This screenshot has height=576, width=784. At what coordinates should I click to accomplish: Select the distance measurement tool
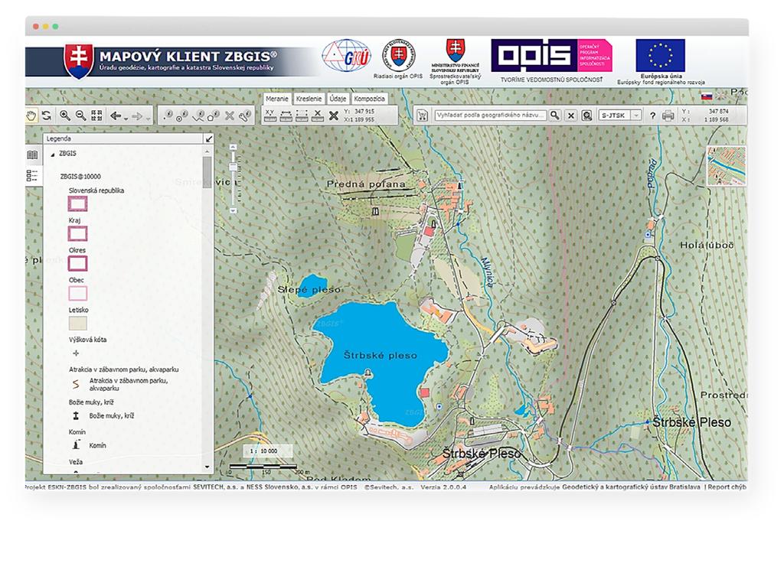tap(286, 116)
